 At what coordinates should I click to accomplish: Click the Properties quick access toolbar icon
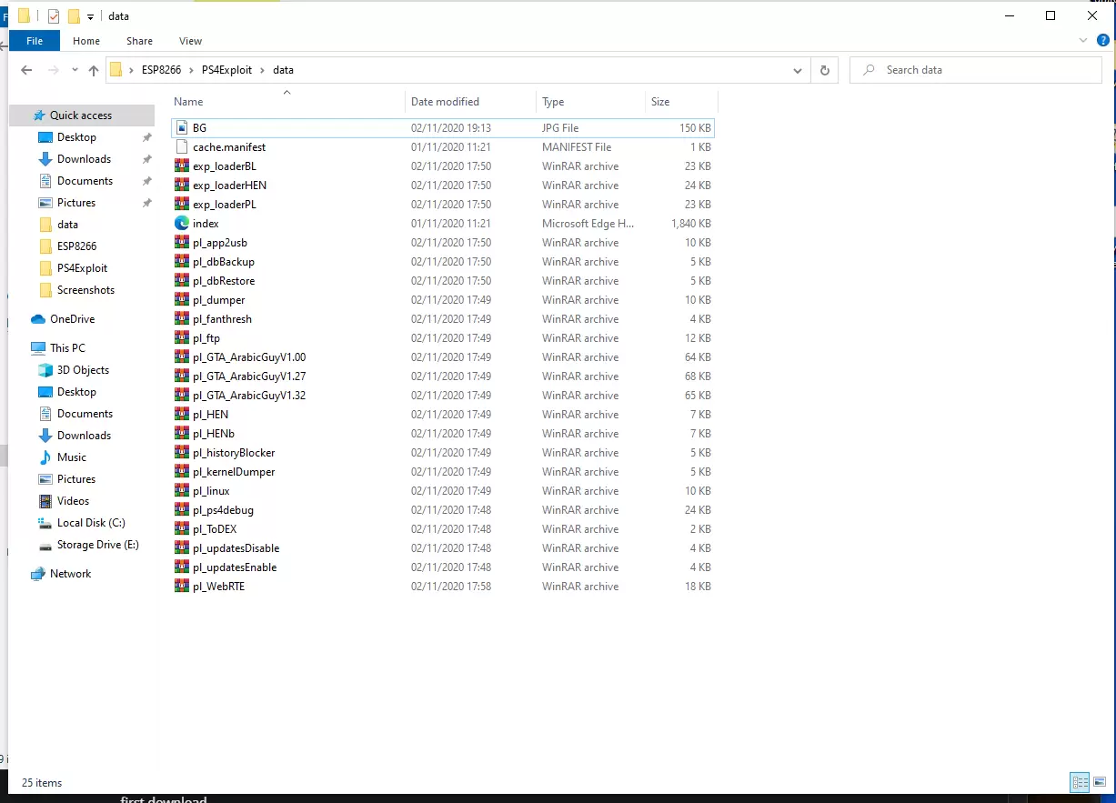[54, 16]
